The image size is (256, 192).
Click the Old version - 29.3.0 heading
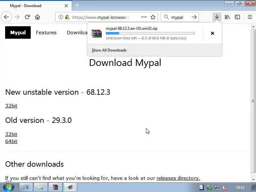point(38,120)
